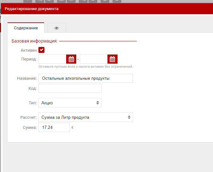
Task: Click the Период label
Action: (29, 59)
